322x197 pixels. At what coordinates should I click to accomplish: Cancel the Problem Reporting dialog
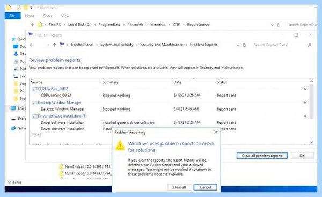tap(205, 187)
